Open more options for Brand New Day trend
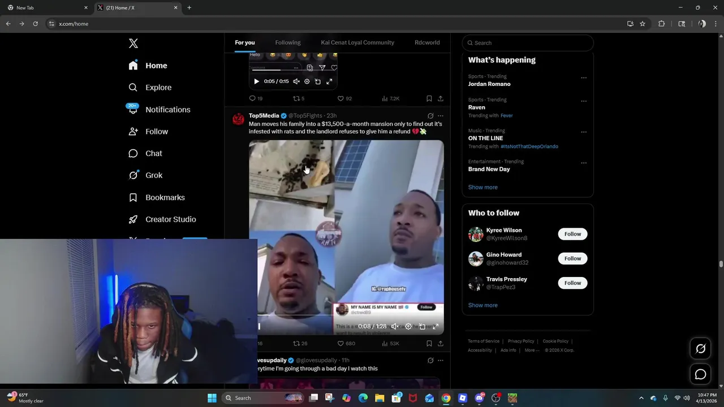724x407 pixels. [x=584, y=163]
